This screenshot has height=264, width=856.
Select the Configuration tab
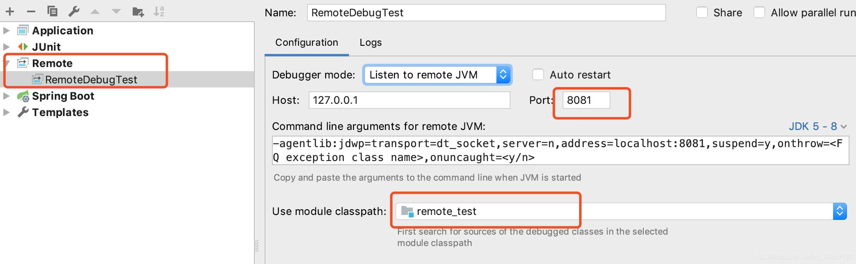coord(307,42)
